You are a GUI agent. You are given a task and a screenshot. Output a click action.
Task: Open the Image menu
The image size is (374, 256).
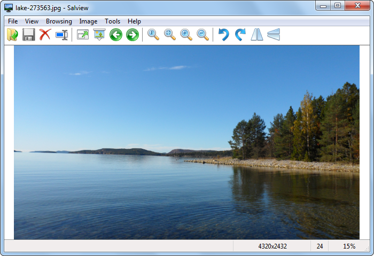coord(88,21)
